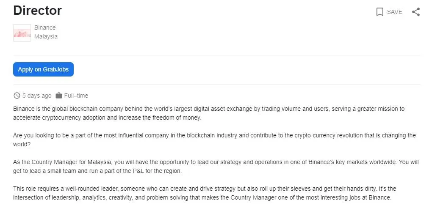The image size is (432, 208).
Task: Open the Binance company logo thumbnail
Action: [x=22, y=33]
